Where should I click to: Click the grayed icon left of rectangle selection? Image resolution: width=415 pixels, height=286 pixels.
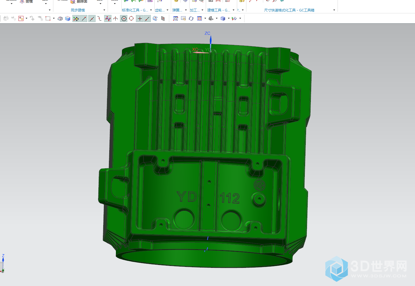point(40,18)
